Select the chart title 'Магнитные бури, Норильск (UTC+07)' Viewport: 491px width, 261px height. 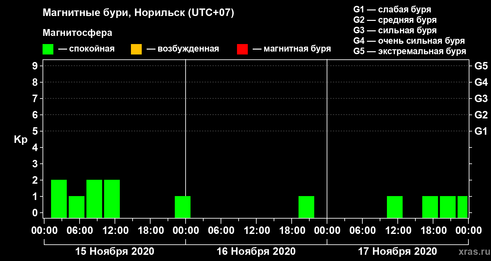tap(138, 13)
